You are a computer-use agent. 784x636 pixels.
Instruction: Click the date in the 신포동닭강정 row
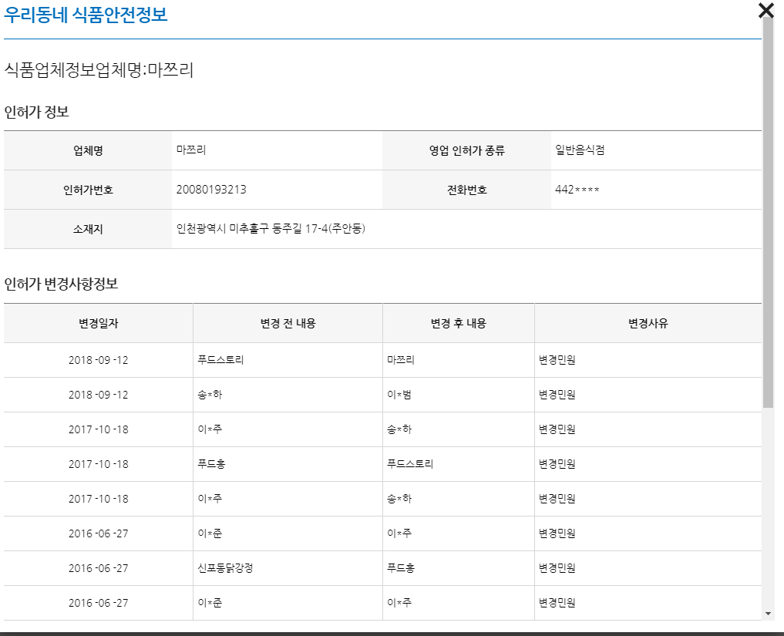coord(99,568)
